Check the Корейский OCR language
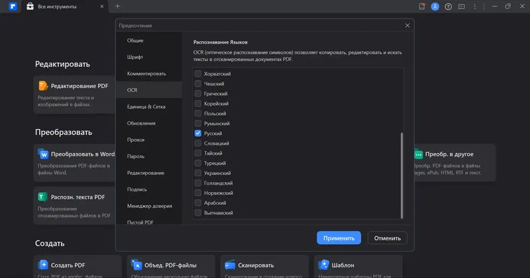This screenshot has width=530, height=278. coord(197,103)
